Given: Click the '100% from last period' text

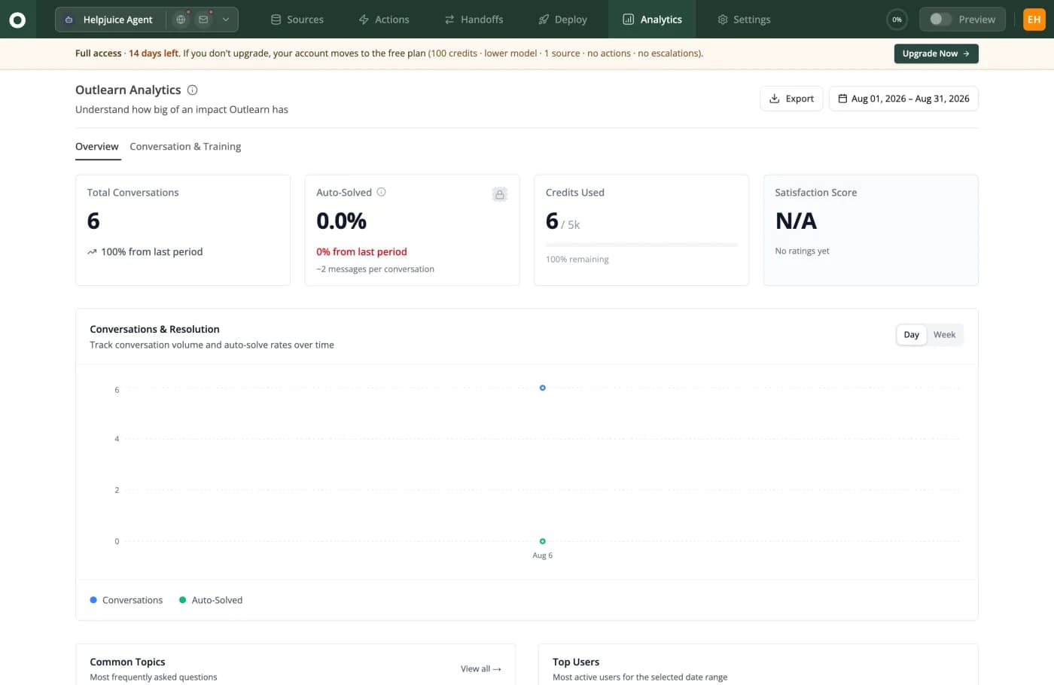Looking at the screenshot, I should [x=152, y=252].
